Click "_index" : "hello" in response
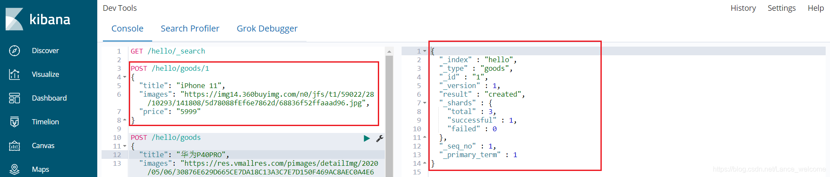 478,60
